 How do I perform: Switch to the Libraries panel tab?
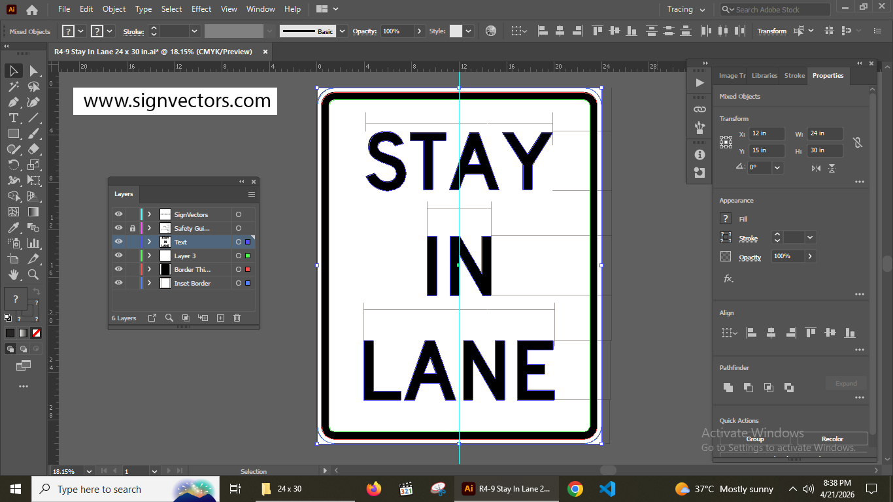764,75
